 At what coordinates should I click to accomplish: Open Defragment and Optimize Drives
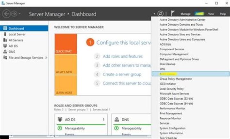(x=179, y=59)
